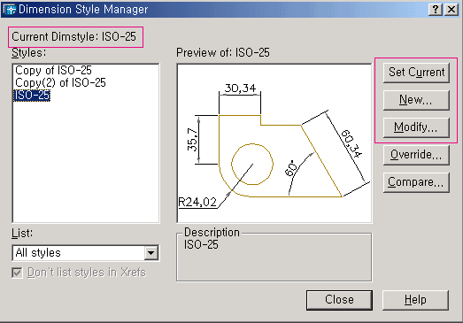Click the Modify... button
Screen dimensions: 463x323
click(416, 127)
